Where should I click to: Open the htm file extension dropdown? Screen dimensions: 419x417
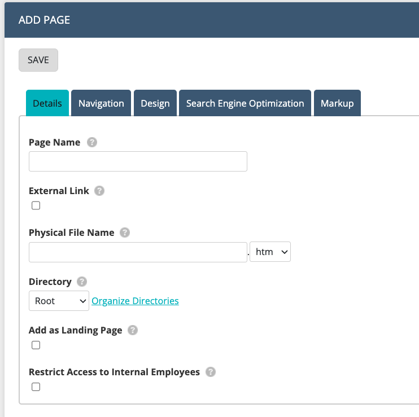pos(270,252)
